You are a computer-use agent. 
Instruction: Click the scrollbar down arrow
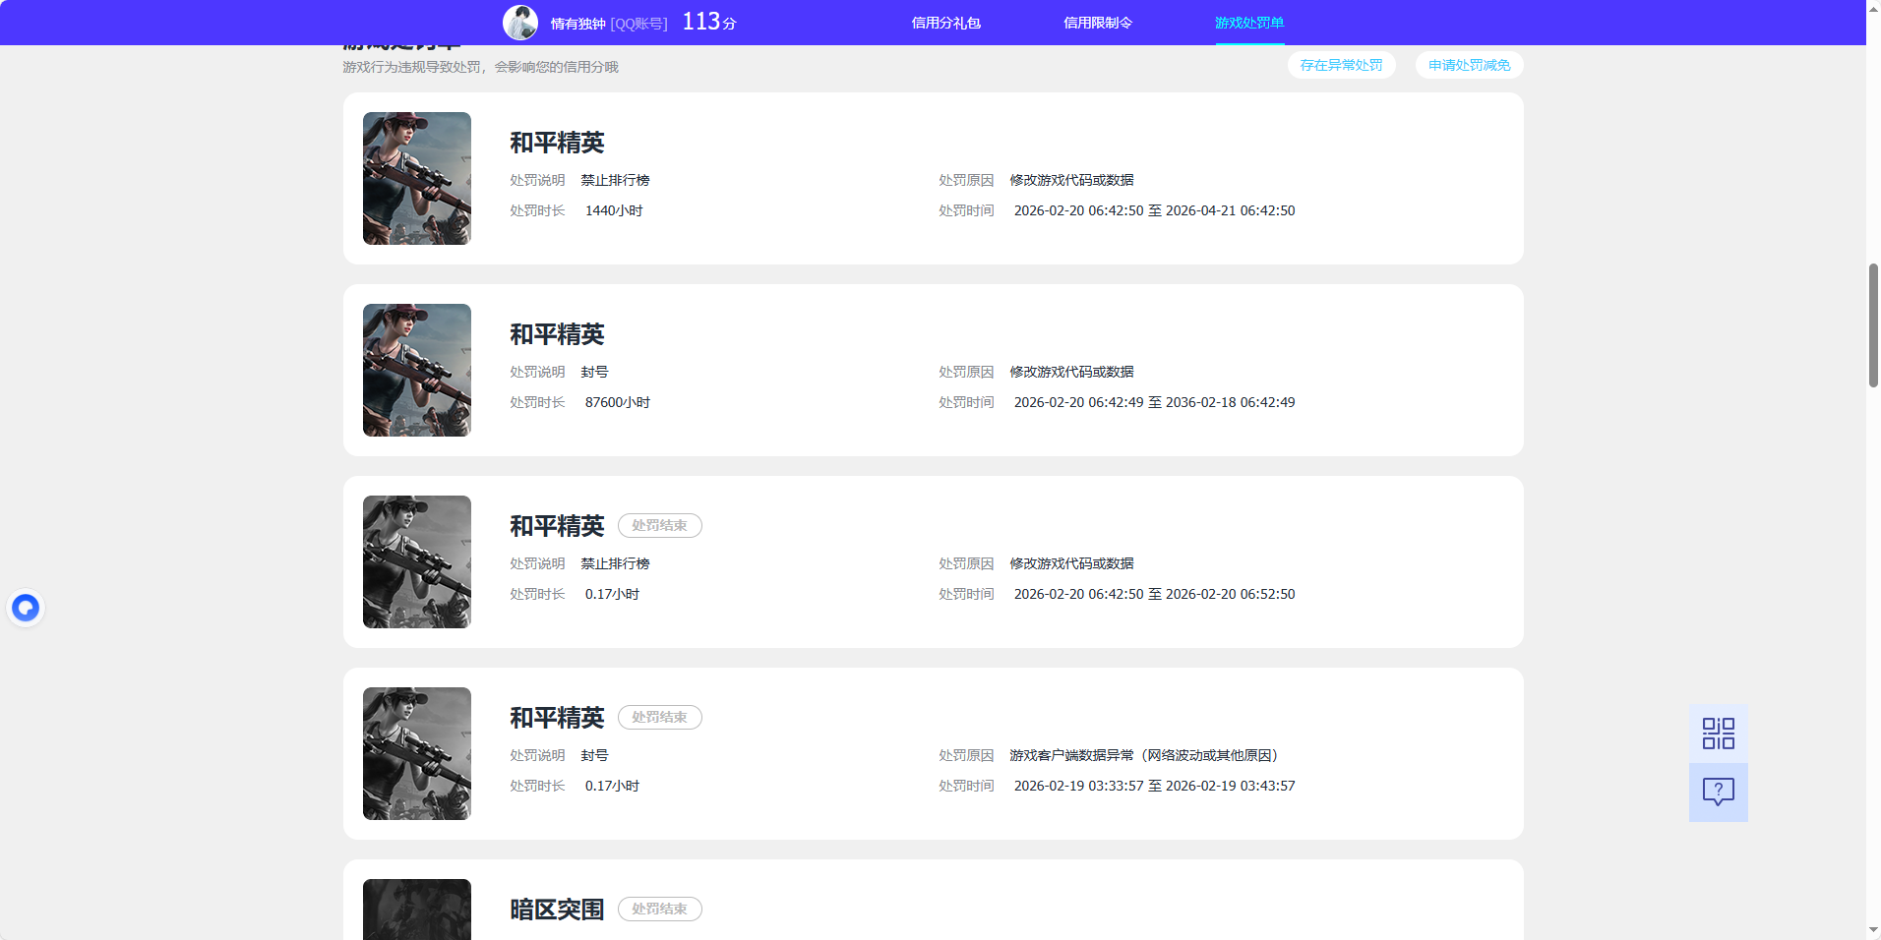(x=1872, y=931)
